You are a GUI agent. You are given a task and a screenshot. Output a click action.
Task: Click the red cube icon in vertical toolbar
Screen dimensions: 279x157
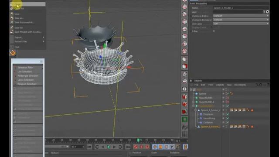[x=185, y=66]
